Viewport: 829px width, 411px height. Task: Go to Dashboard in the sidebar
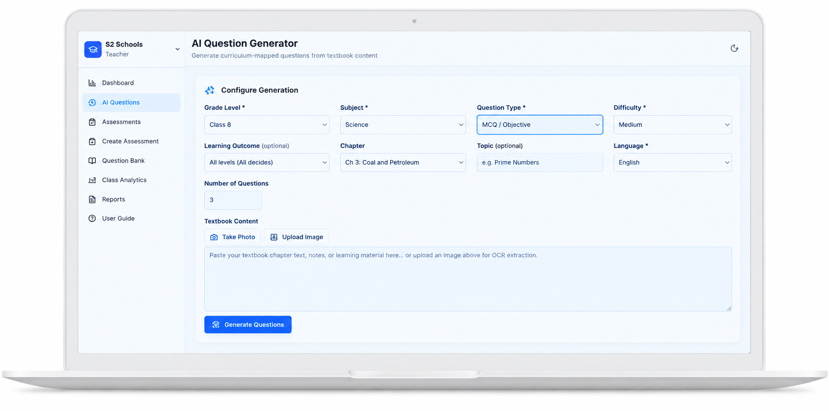[x=131, y=83]
